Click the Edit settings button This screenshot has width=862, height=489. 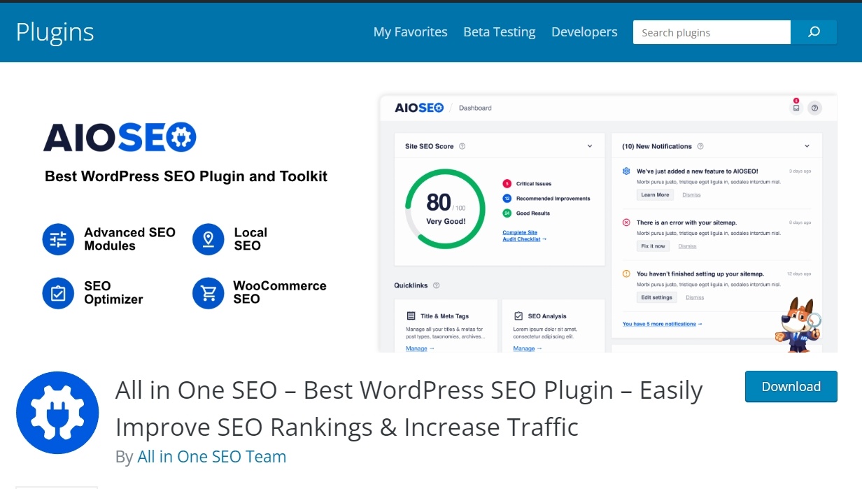pos(657,297)
